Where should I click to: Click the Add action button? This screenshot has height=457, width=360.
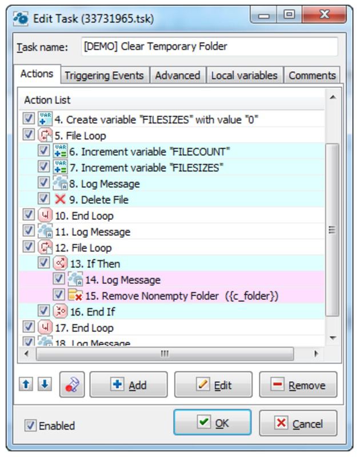click(129, 384)
